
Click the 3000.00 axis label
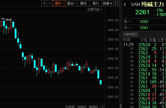[113, 49]
